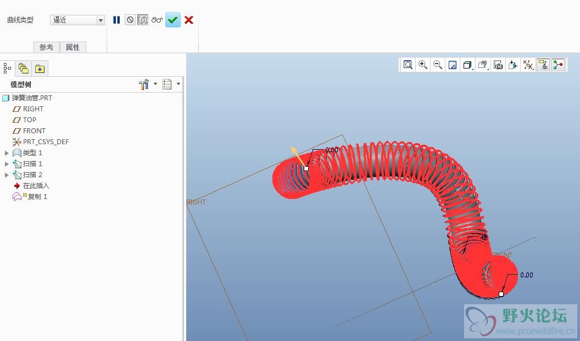
Task: Click TOP plane icon in model tree
Action: tap(16, 120)
